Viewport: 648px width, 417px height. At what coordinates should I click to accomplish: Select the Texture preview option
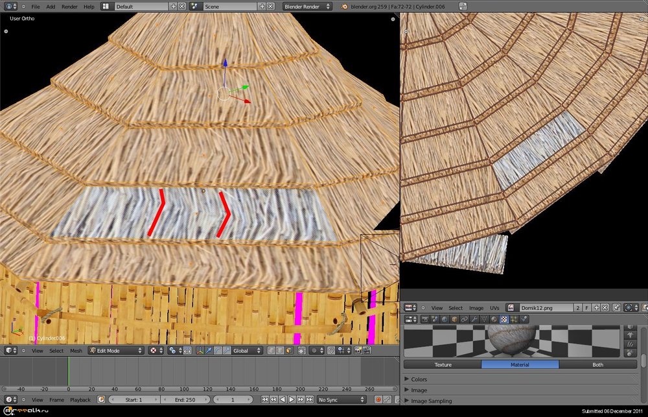(x=443, y=364)
